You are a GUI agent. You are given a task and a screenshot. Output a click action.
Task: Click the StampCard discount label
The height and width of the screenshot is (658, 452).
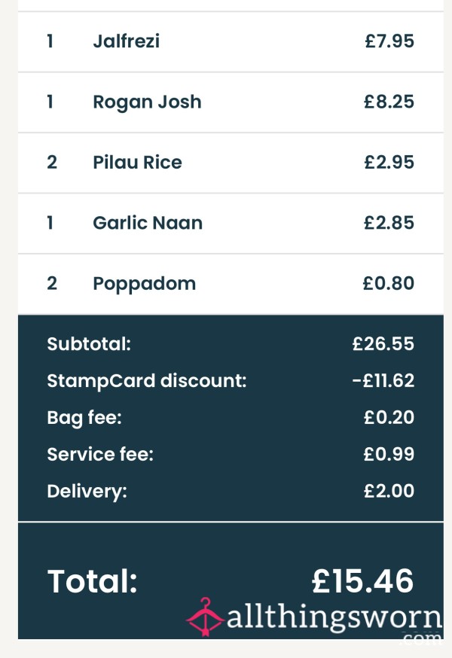pyautogui.click(x=147, y=381)
